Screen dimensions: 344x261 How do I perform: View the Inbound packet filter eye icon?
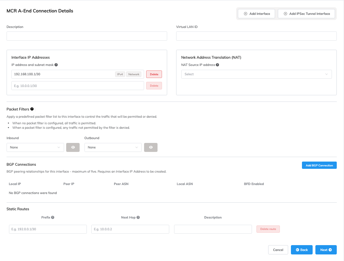[x=73, y=147]
